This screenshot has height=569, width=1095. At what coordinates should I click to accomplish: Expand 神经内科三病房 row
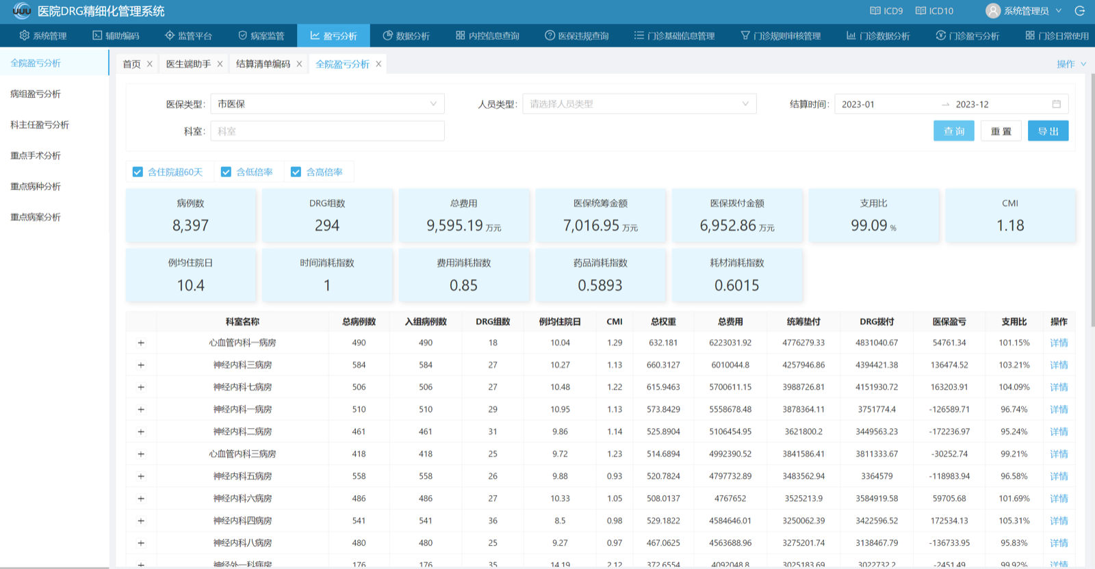coord(141,365)
